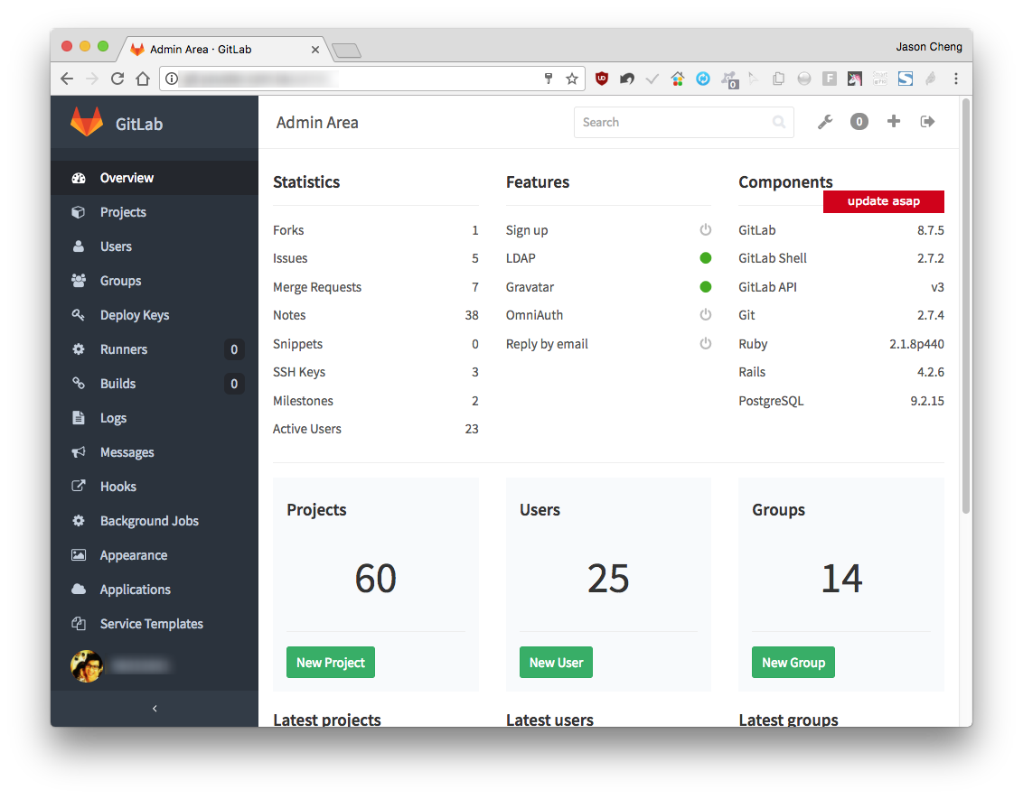Click the sign out arrow icon

click(927, 122)
